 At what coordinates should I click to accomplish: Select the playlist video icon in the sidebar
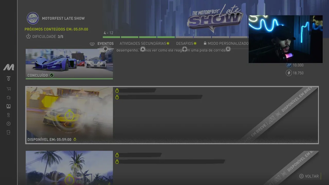(8, 106)
